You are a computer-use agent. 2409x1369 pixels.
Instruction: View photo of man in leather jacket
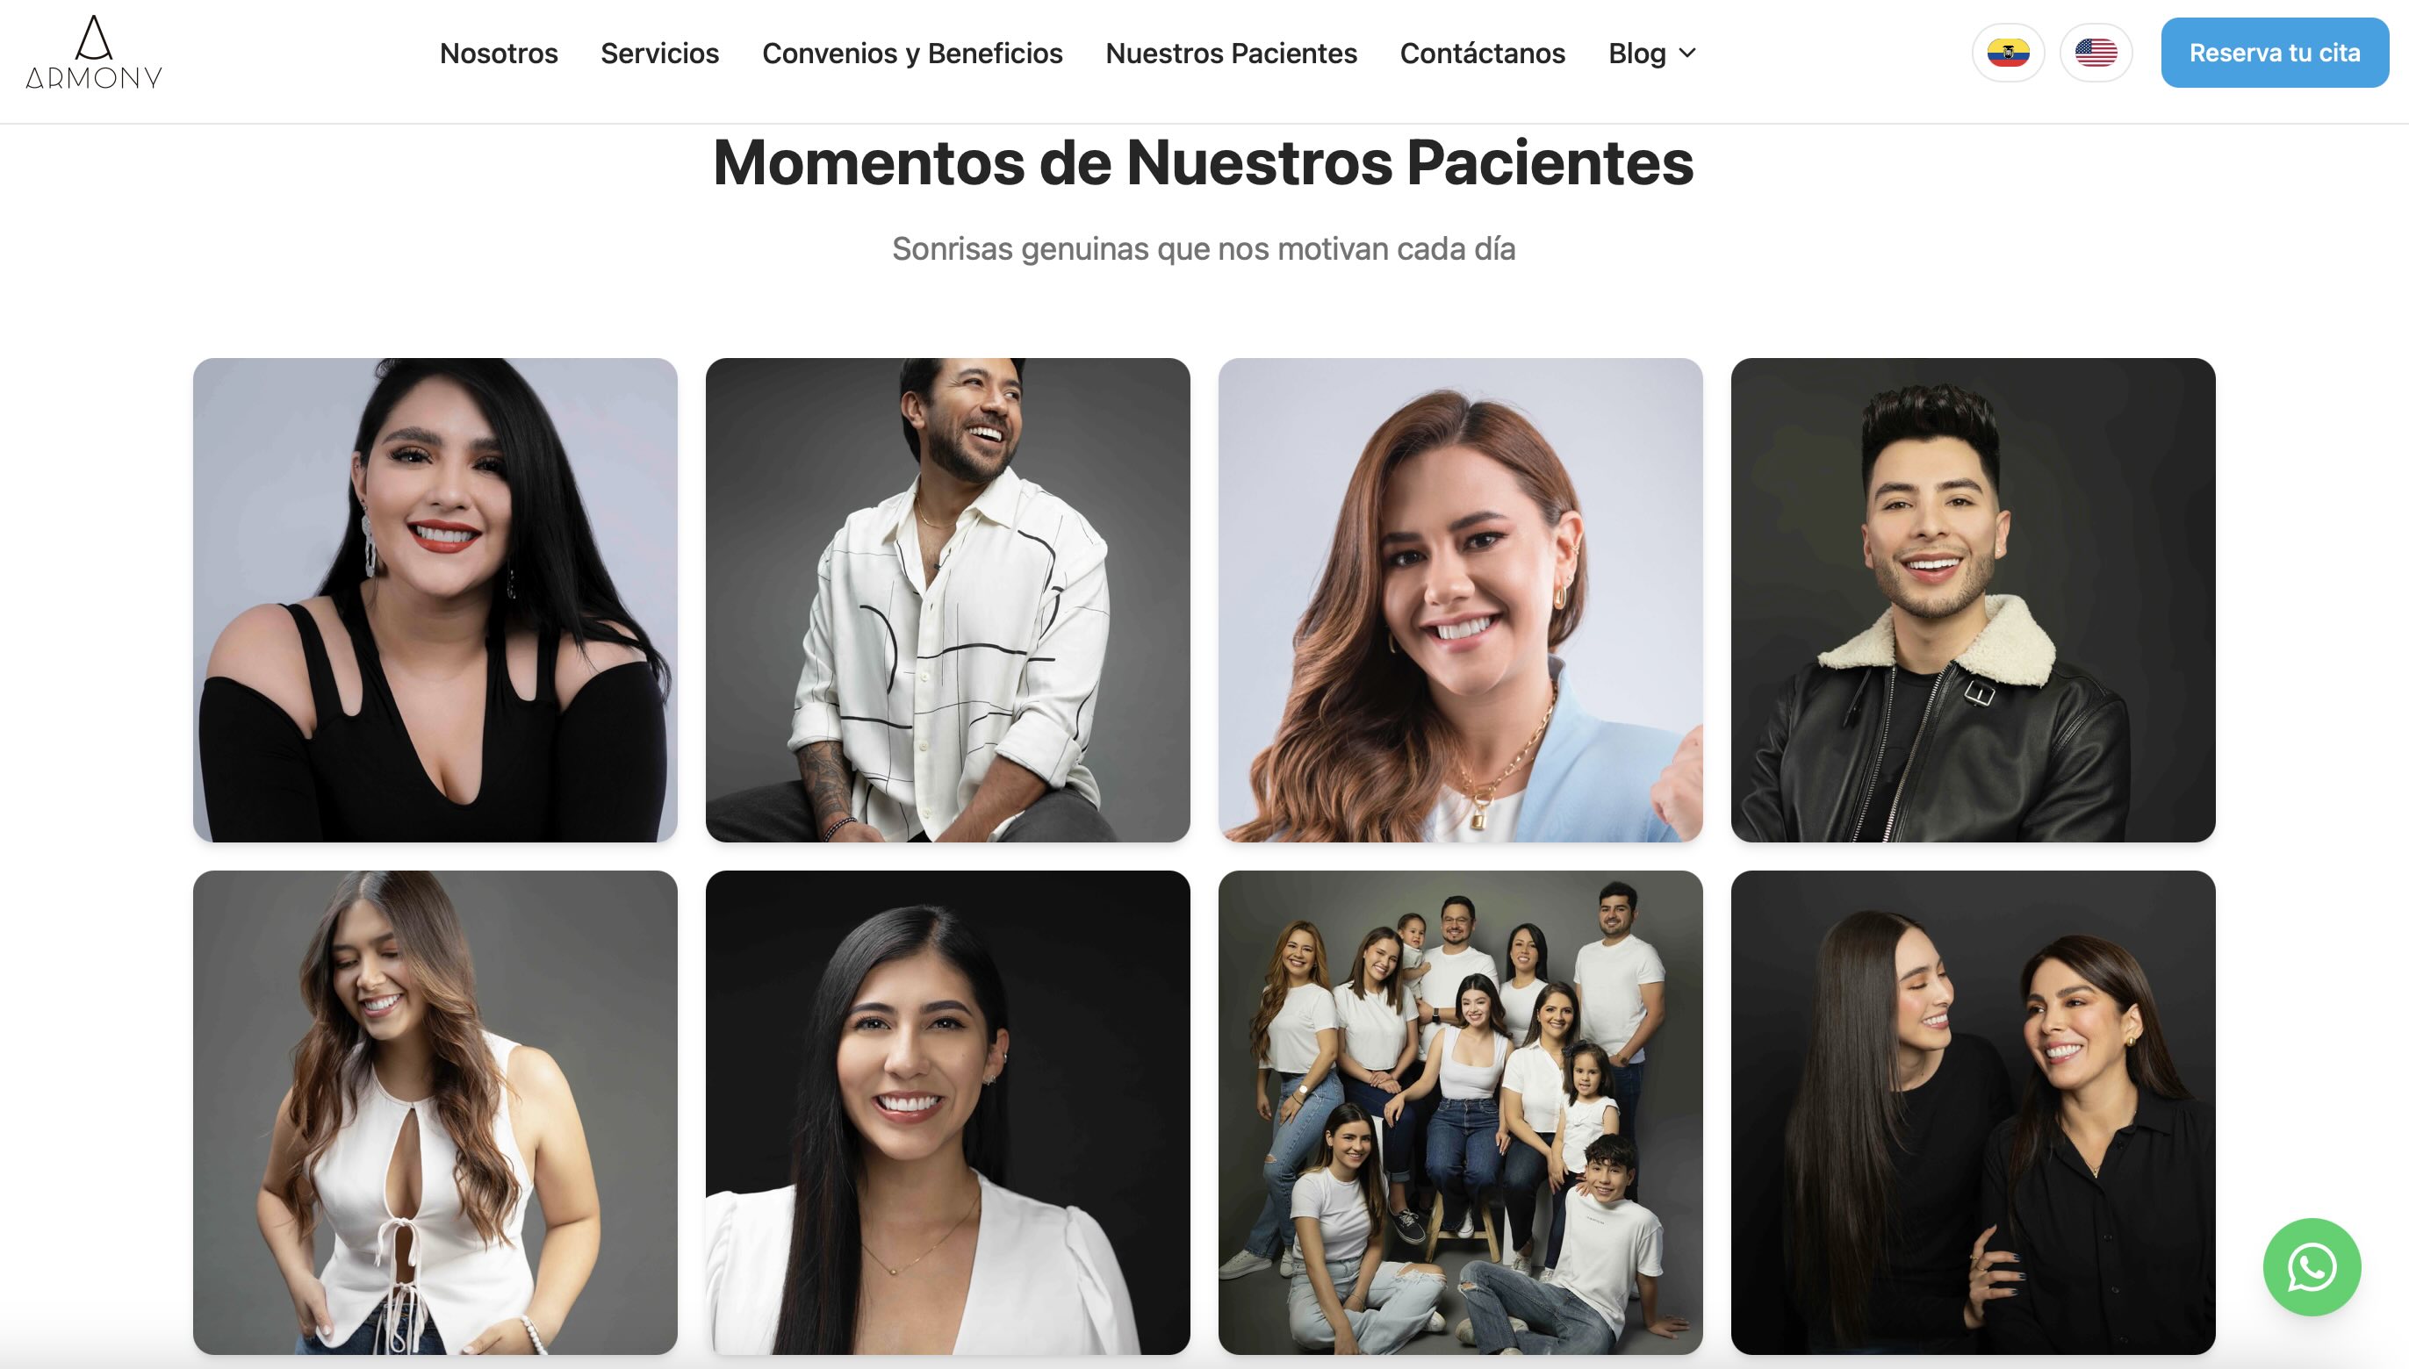coord(1973,600)
